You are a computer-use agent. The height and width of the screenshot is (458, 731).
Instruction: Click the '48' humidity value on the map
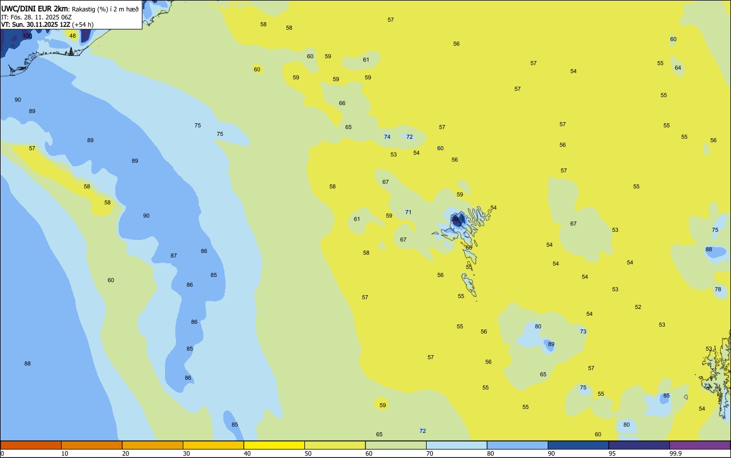[x=73, y=36]
